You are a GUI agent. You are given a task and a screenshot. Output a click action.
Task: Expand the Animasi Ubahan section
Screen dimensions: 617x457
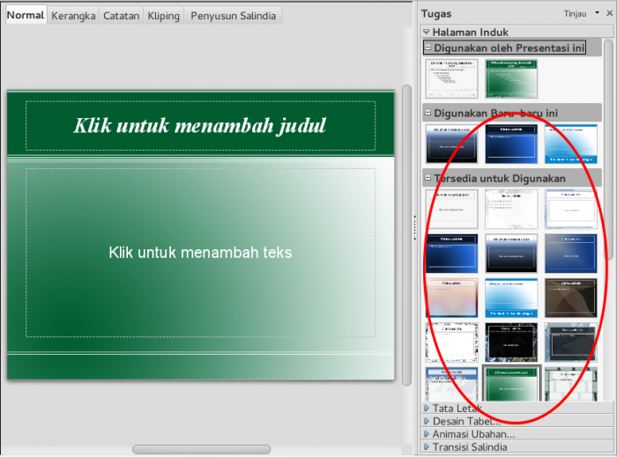tap(426, 434)
